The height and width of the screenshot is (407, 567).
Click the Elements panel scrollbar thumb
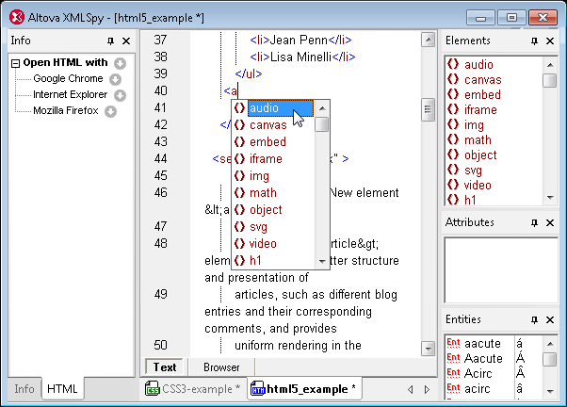coord(550,80)
